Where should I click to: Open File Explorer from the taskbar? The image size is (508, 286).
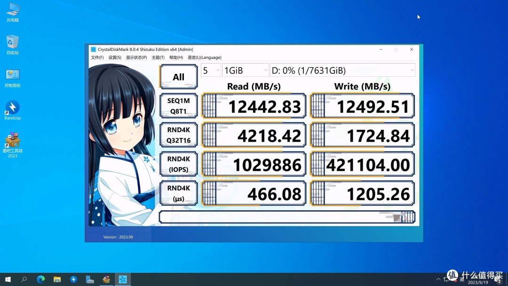tap(57, 279)
